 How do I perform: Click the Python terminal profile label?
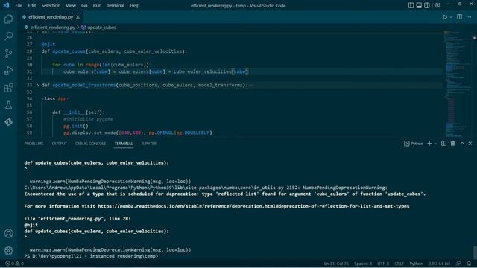click(414, 144)
